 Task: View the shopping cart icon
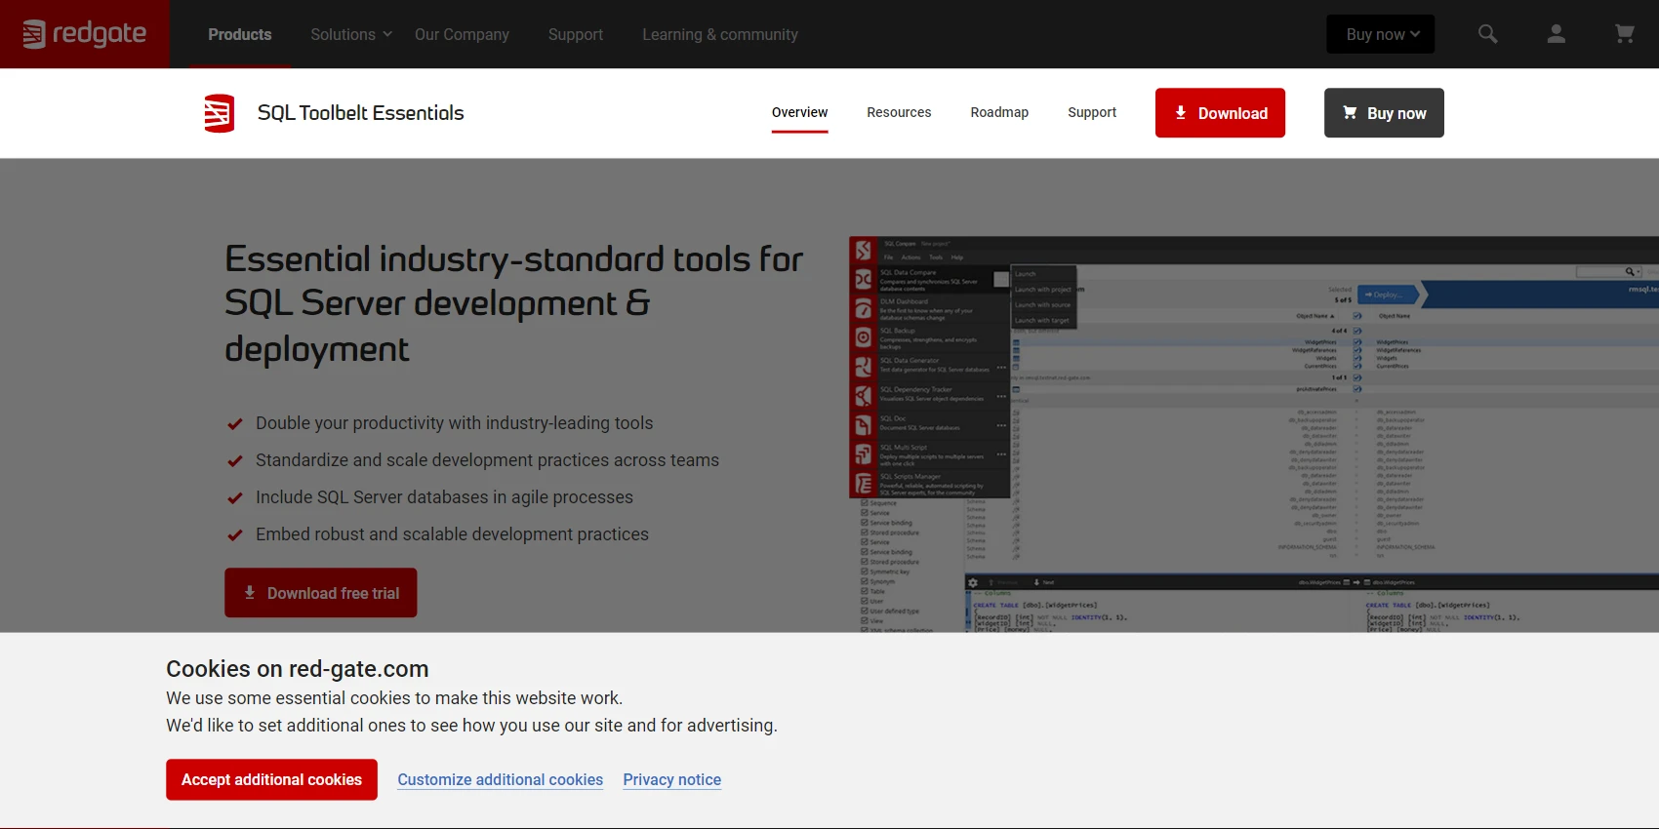pos(1625,34)
